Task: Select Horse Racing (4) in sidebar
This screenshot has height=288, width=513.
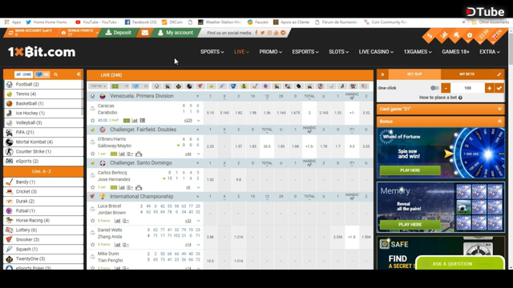Action: [x=43, y=221]
